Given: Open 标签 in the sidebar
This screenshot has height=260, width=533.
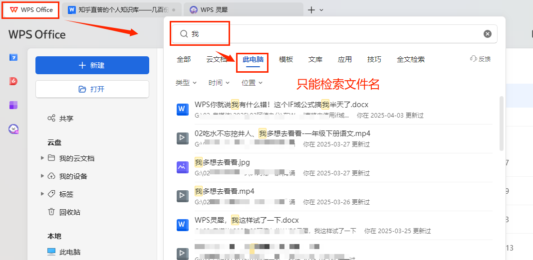Looking at the screenshot, I should click(x=66, y=194).
